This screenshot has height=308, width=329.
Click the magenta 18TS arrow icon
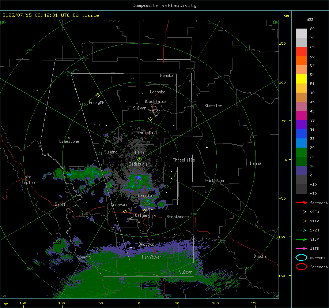(x=301, y=249)
